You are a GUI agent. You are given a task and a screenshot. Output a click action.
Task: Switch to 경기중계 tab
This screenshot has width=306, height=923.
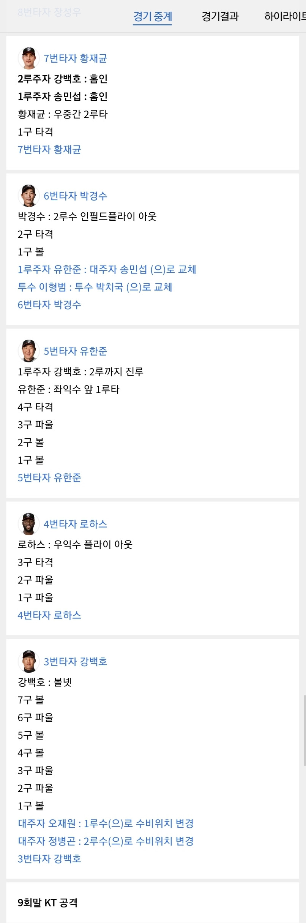(153, 17)
